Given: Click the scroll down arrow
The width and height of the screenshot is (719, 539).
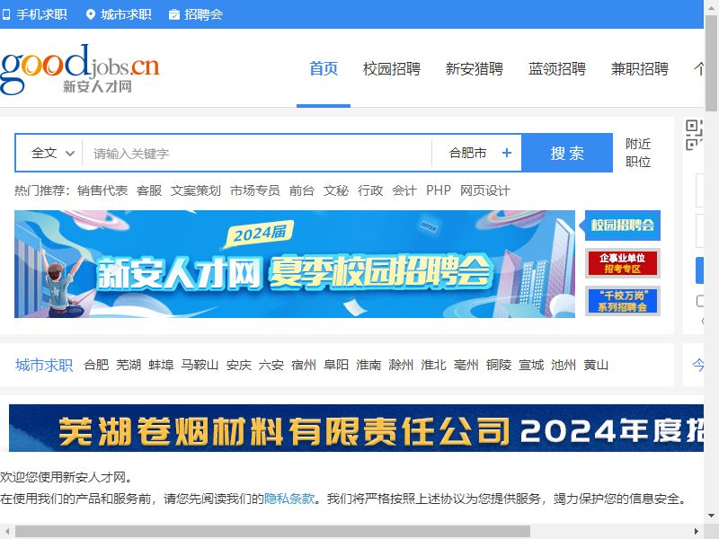Looking at the screenshot, I should point(711,516).
